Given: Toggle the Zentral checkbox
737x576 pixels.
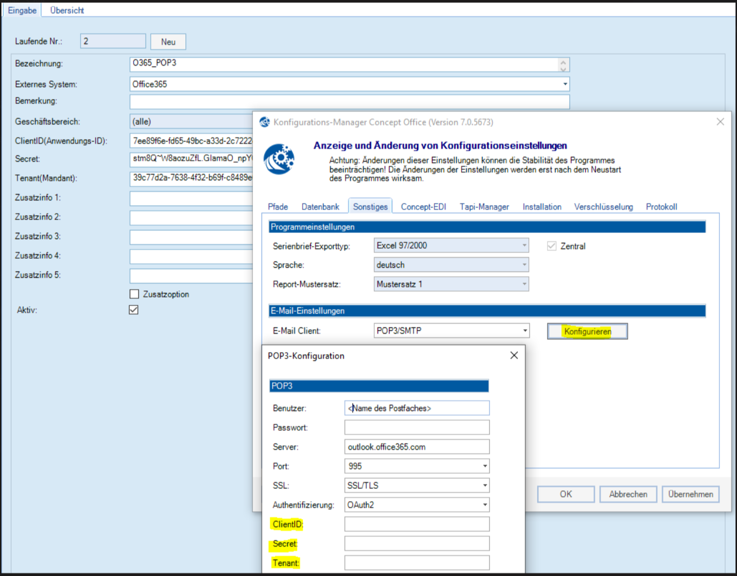Looking at the screenshot, I should point(552,246).
